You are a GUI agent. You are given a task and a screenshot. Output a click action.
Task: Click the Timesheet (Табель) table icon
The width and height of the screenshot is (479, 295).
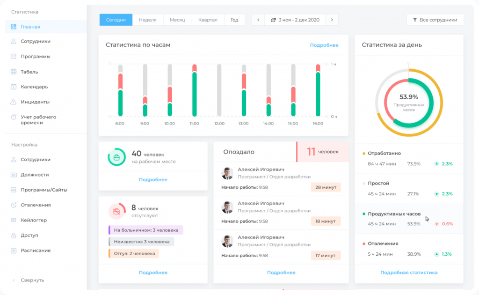click(14, 72)
